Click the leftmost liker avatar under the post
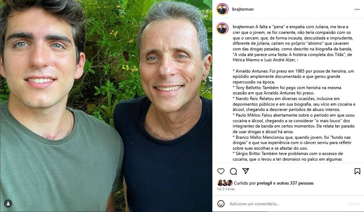 click(220, 183)
